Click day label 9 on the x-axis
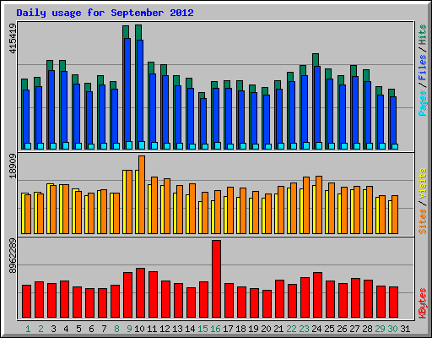 [129, 329]
